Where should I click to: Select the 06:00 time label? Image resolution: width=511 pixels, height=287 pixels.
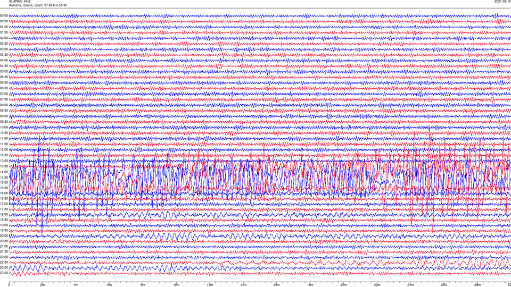pos(4,83)
